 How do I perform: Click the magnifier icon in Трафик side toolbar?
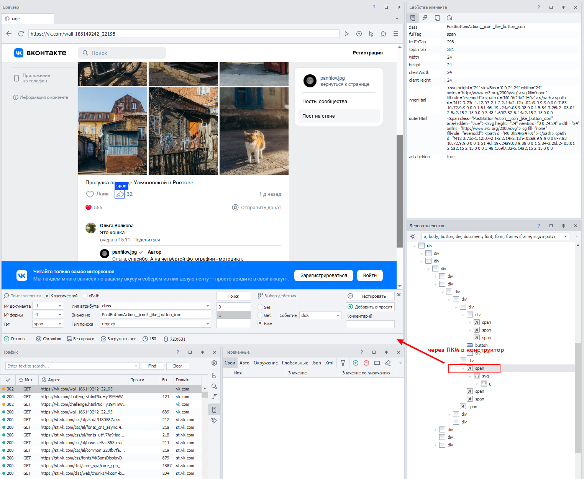click(x=214, y=386)
